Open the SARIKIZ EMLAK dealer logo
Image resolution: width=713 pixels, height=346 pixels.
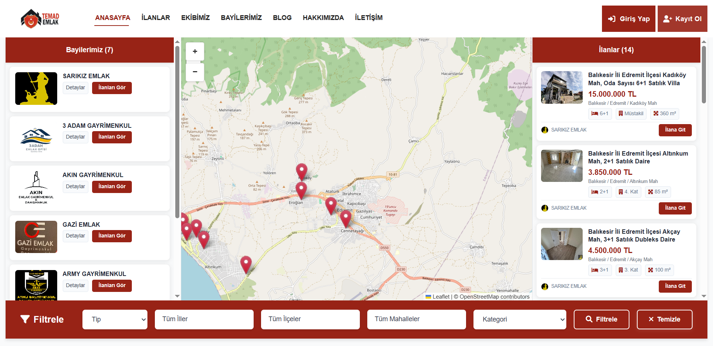[x=36, y=89]
